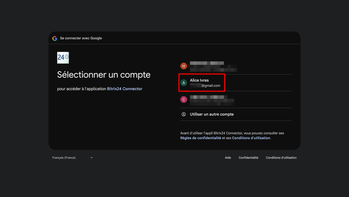The image size is (349, 197).
Task: Click the Bitrix24 app logo thumbnail
Action: tap(63, 58)
